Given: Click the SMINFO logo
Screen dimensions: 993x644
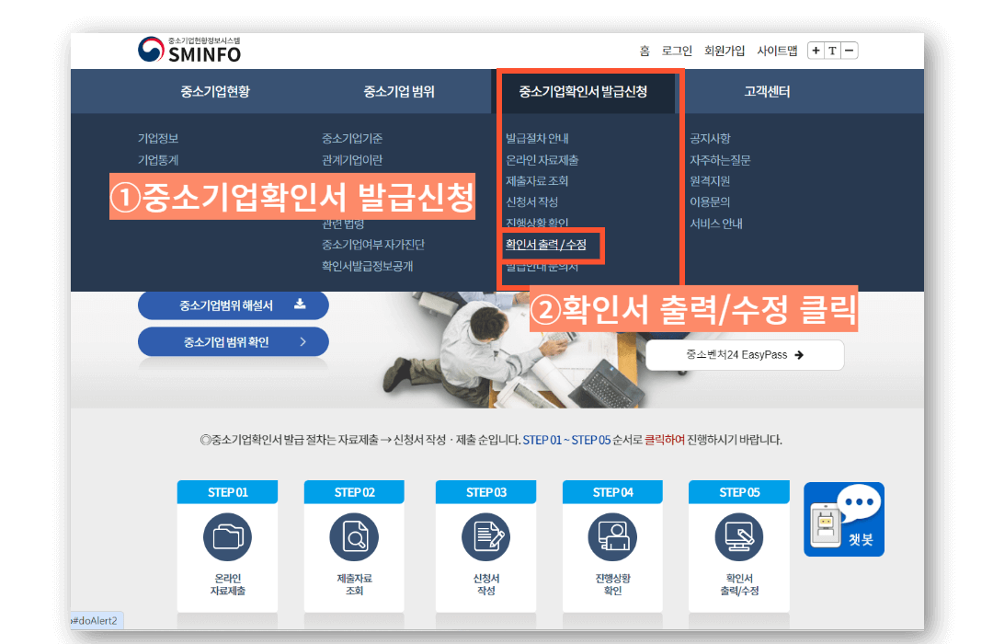Looking at the screenshot, I should [190, 51].
